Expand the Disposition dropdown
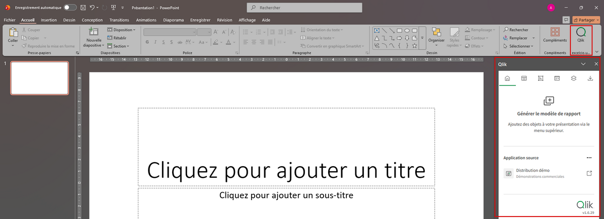This screenshot has width=604, height=219. point(121,30)
